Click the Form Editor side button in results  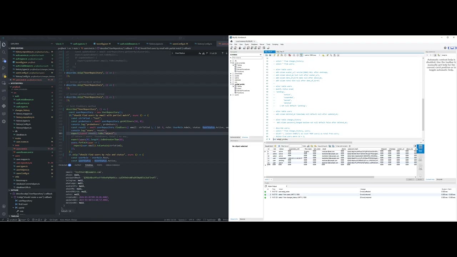tap(420, 158)
